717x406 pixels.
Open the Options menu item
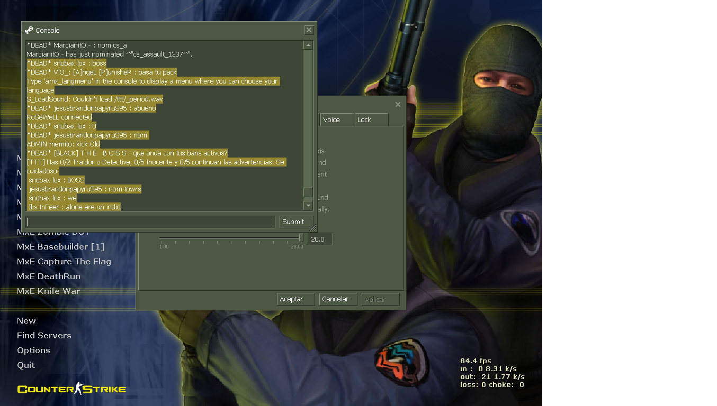(33, 350)
